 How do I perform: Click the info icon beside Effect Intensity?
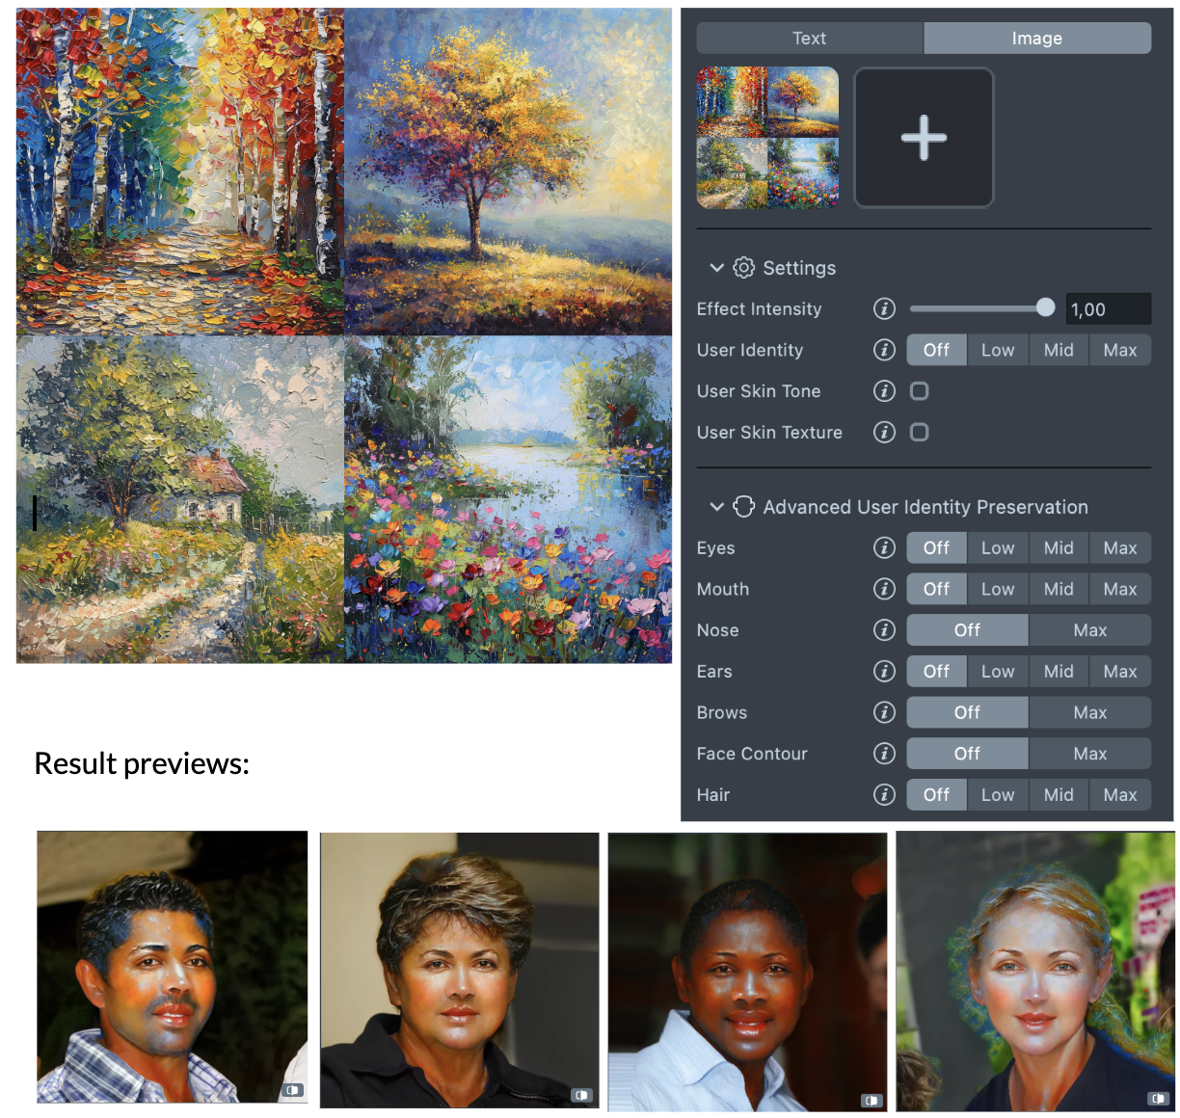pos(884,308)
